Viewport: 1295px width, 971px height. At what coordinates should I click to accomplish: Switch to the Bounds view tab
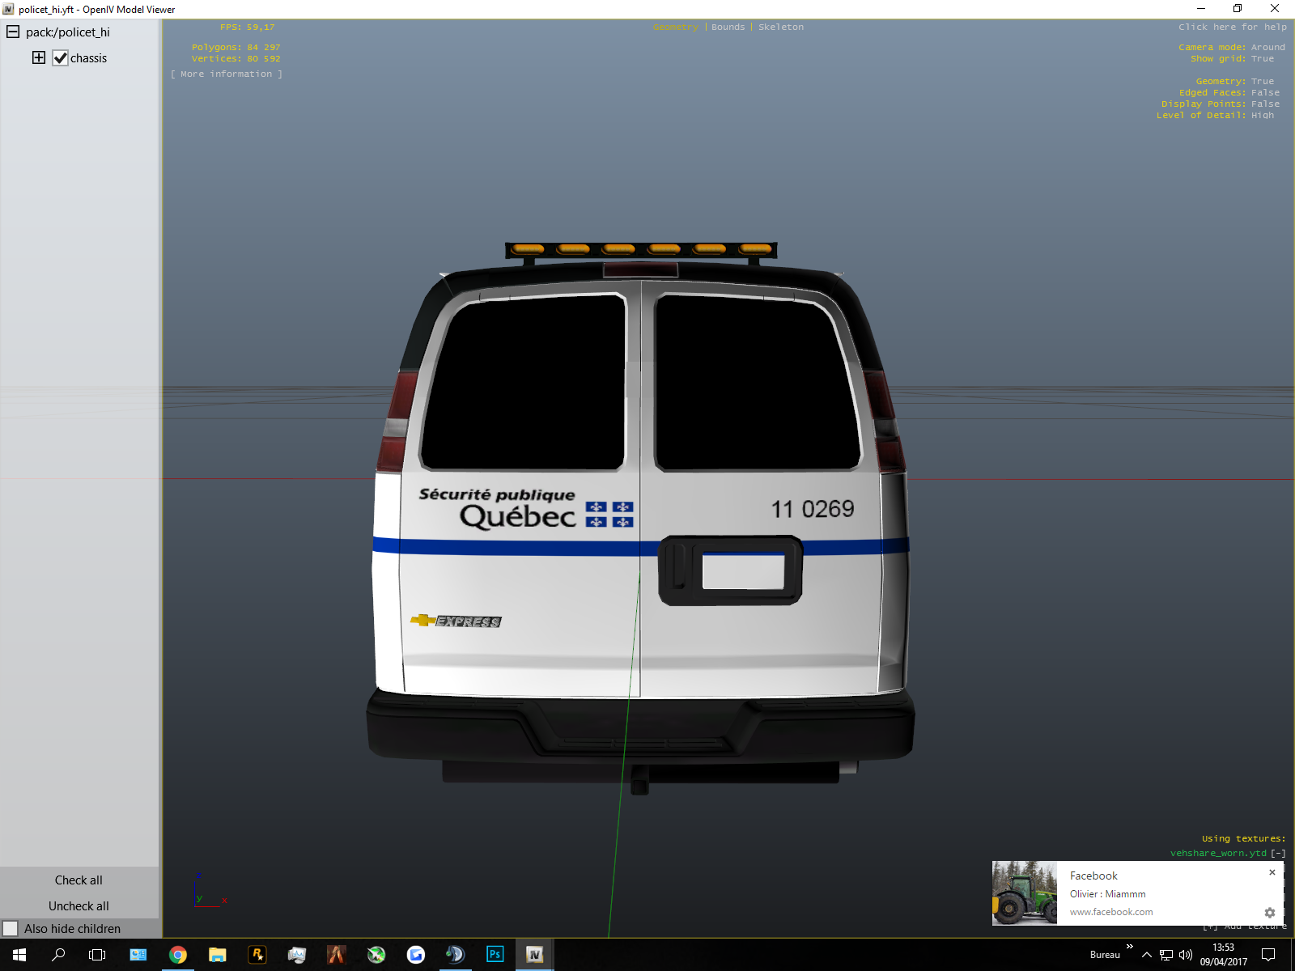pyautogui.click(x=728, y=28)
